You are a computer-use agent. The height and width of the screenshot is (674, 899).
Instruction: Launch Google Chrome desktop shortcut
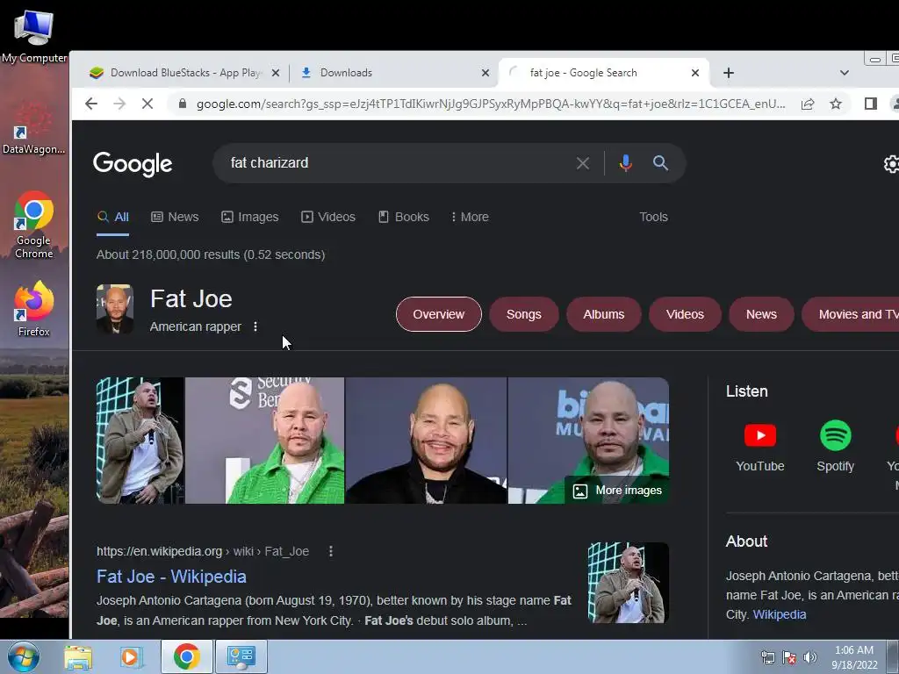(x=34, y=224)
